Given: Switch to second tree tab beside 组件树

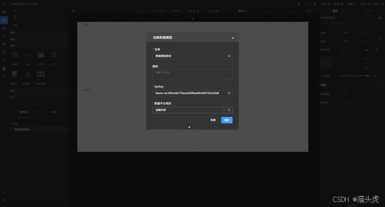Looking at the screenshot, I should (x=53, y=112).
